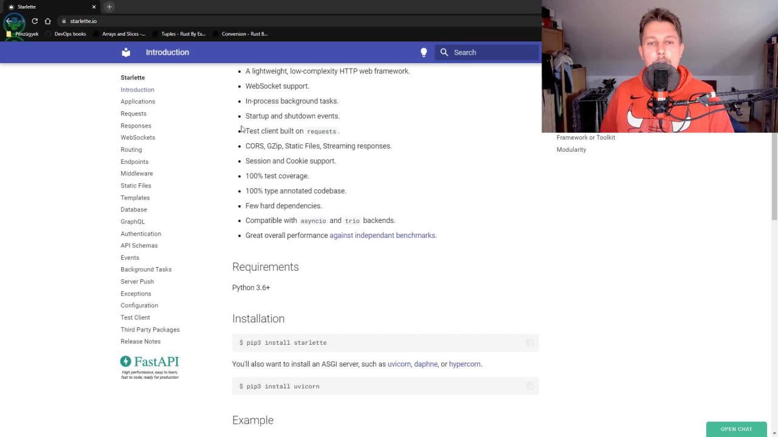Copy the pip3 install uvicorn command
The width and height of the screenshot is (778, 437).
click(x=529, y=387)
